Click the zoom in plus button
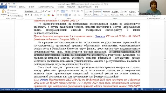The height and width of the screenshot is (93, 166). 159,89
